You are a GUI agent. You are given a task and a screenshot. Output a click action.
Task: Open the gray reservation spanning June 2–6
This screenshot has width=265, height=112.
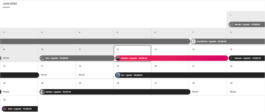pyautogui.click(x=95, y=41)
